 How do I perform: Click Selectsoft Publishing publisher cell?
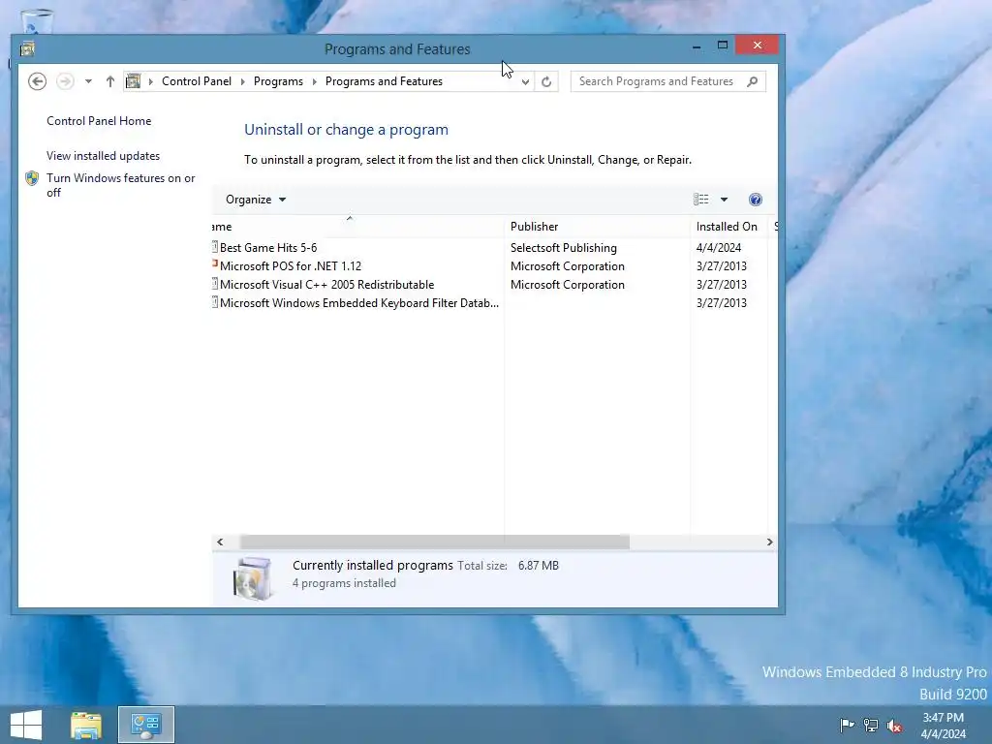pos(564,248)
